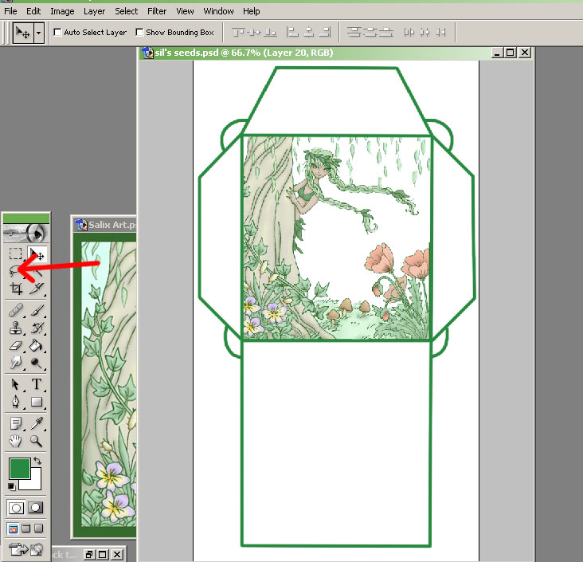The image size is (583, 562).
Task: Select the Dodge tool
Action: pos(37,363)
